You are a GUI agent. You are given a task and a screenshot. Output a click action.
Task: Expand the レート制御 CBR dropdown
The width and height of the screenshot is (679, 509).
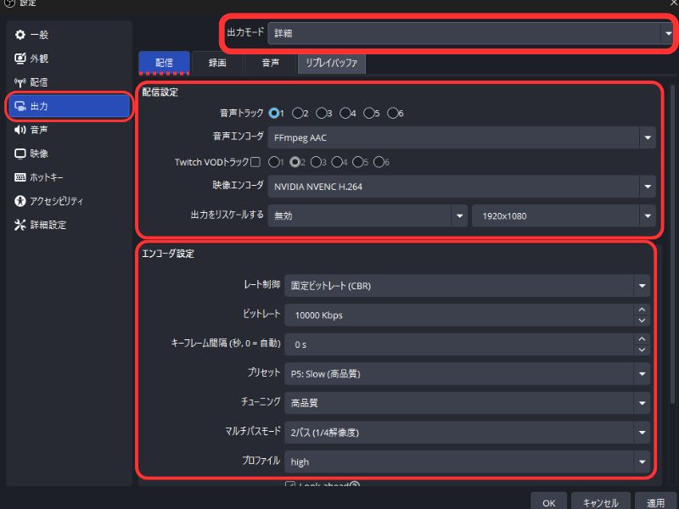467,286
